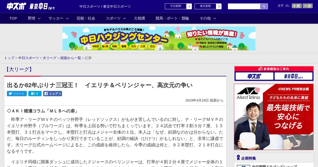Click the article headline 出るか82年ぶりナ三冠王
Viewport: 318px width, 167px height.
pyautogui.click(x=100, y=85)
